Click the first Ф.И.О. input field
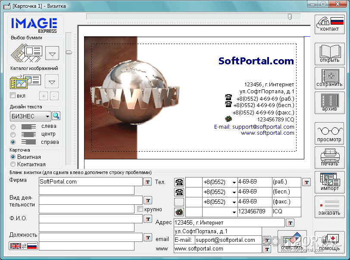 [x=91, y=219]
